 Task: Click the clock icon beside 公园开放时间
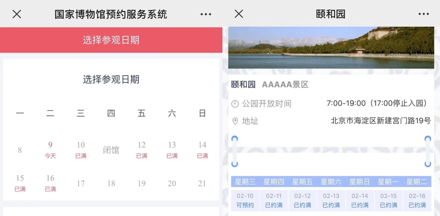pos(235,104)
